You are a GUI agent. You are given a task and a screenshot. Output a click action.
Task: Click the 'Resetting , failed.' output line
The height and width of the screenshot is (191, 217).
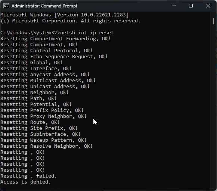click(28, 176)
